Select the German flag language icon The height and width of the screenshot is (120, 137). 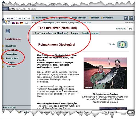(x=22, y=23)
